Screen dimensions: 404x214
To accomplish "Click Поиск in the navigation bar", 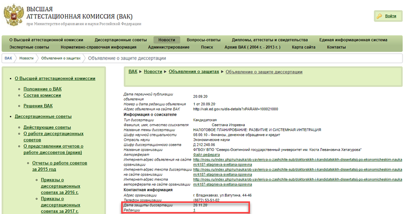I will coord(207,47).
